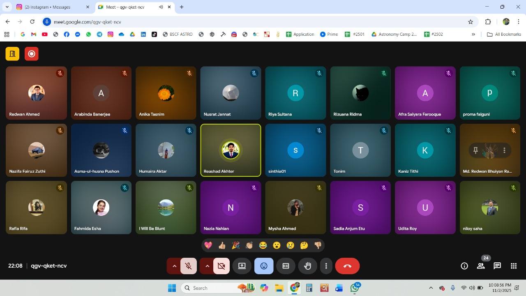Unmute your microphone
Screen dimensions: 526x296
tap(188, 266)
